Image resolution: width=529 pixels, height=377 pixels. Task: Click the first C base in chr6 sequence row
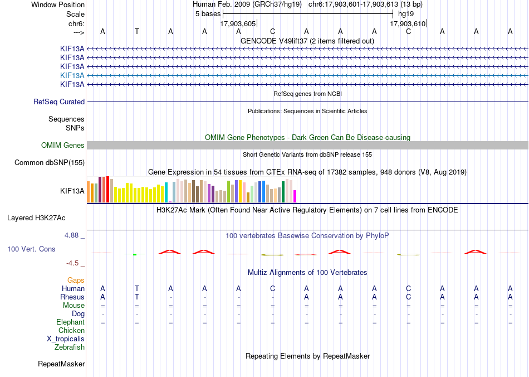[273, 31]
